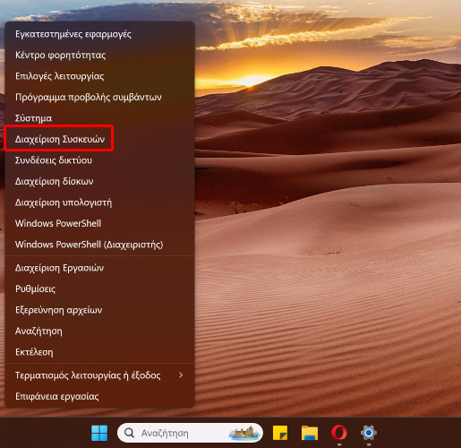Open File Explorer taskbar icon
This screenshot has width=461, height=448.
pyautogui.click(x=310, y=433)
